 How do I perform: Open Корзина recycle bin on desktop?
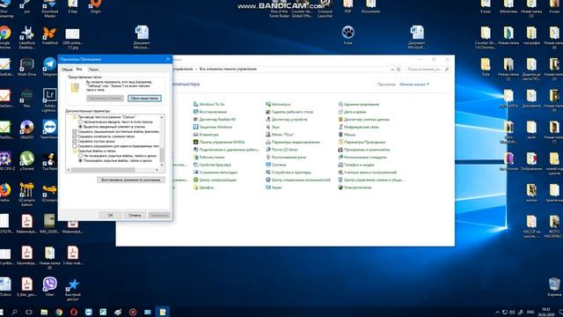pyautogui.click(x=554, y=286)
